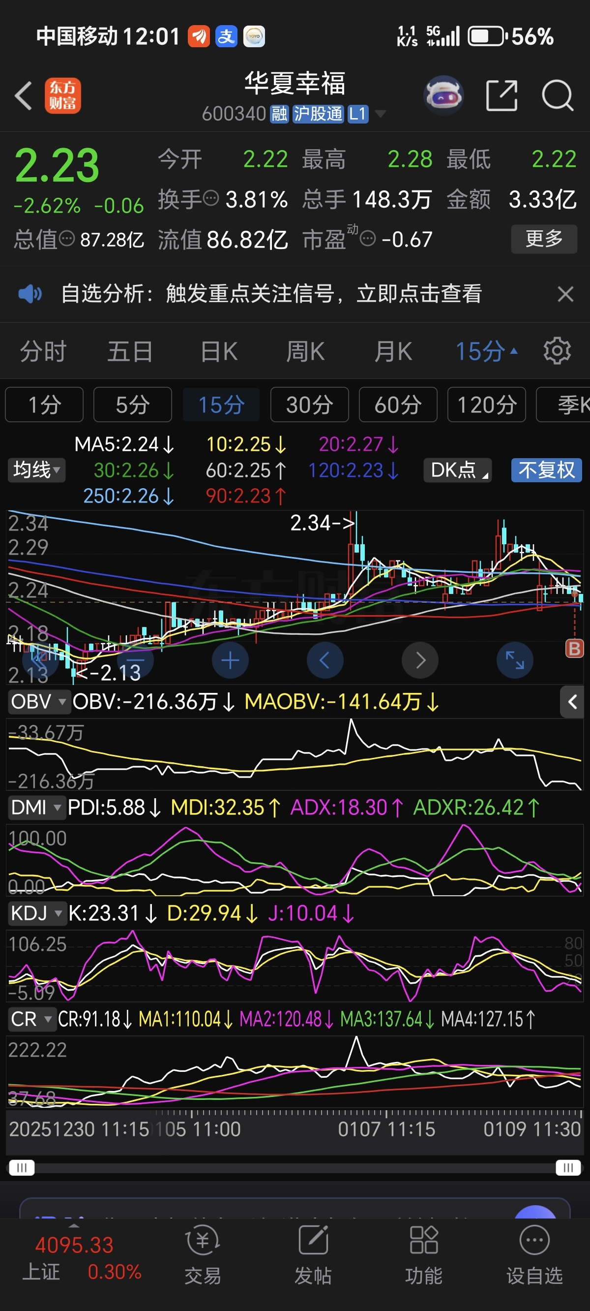The width and height of the screenshot is (590, 1311).
Task: Move chart left with arrow button
Action: tap(325, 660)
